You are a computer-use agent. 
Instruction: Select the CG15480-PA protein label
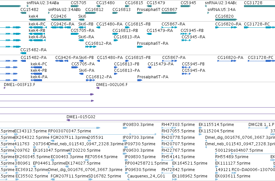(x=110, y=57)
